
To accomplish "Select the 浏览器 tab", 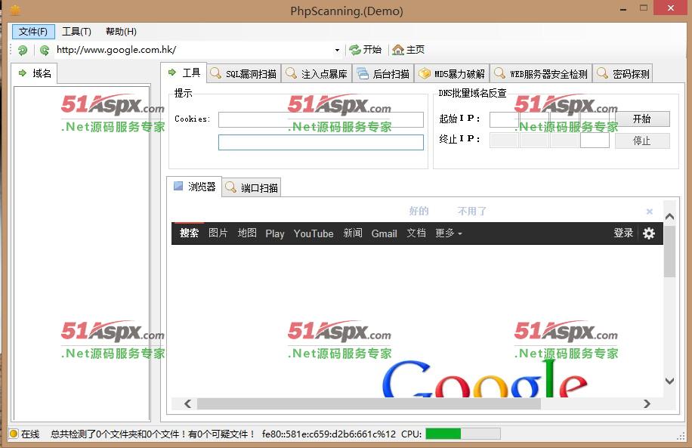I will (x=194, y=187).
